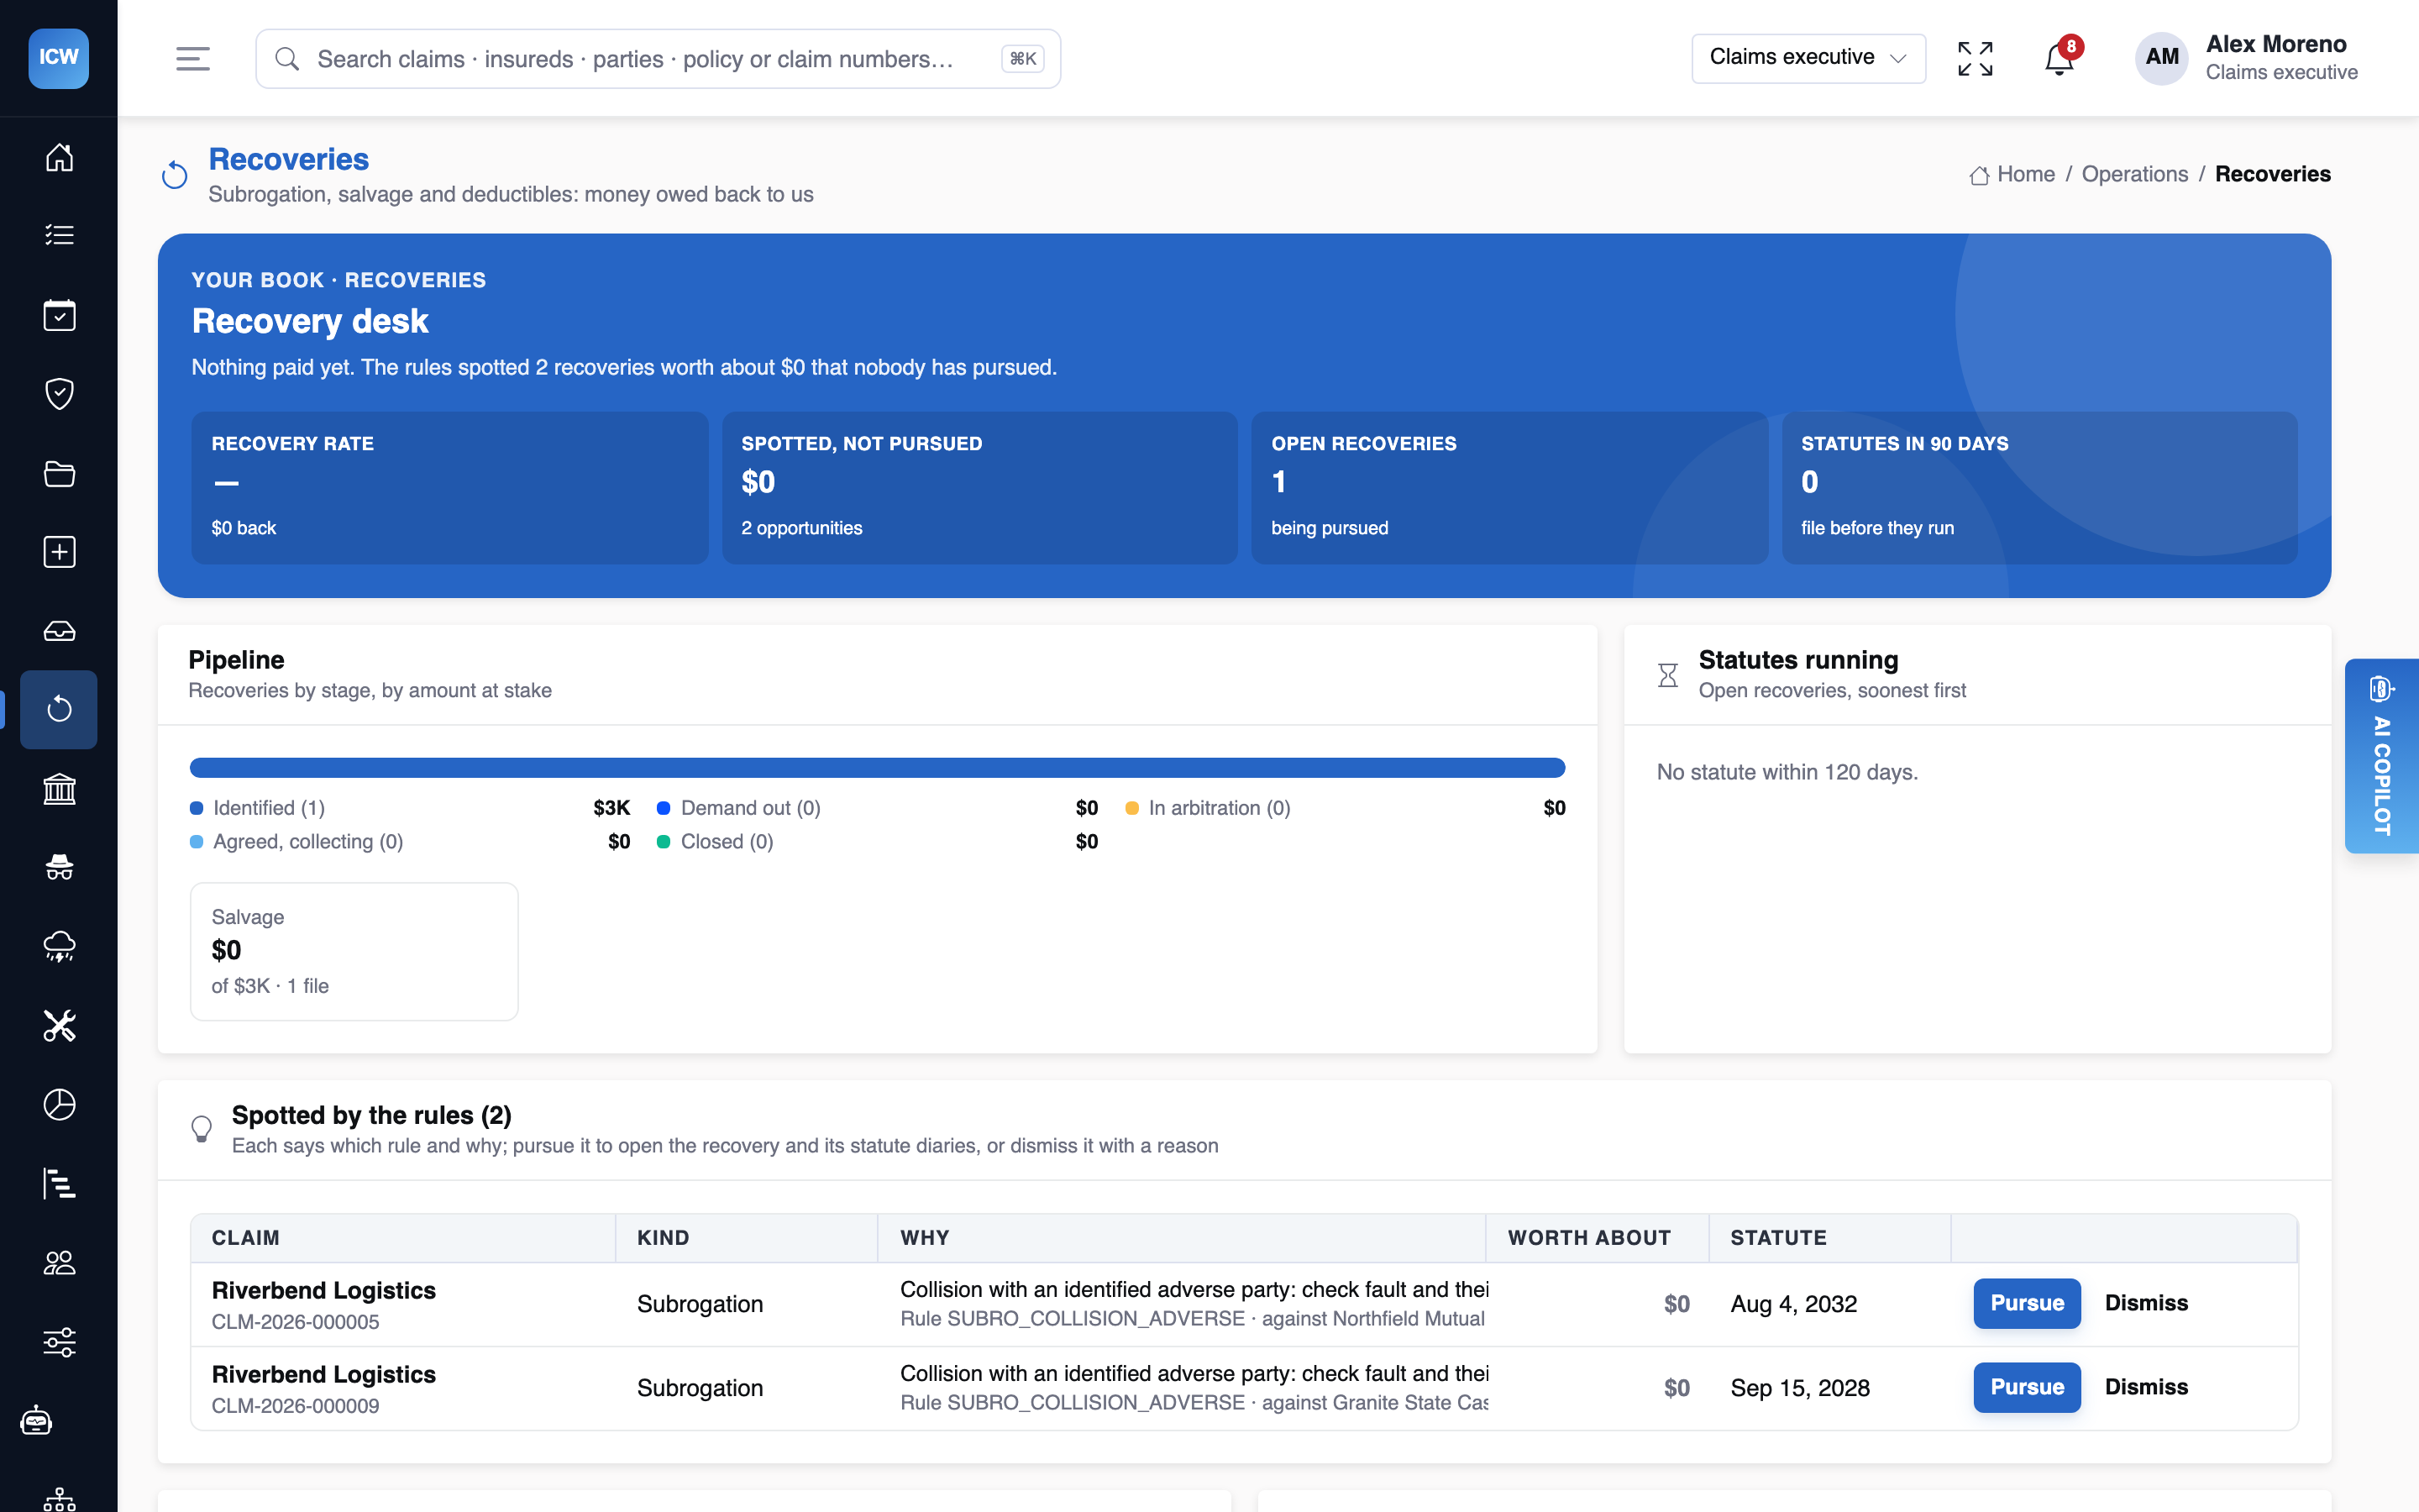
Task: Open the storm cloud sidebar icon
Action: pos(59,946)
